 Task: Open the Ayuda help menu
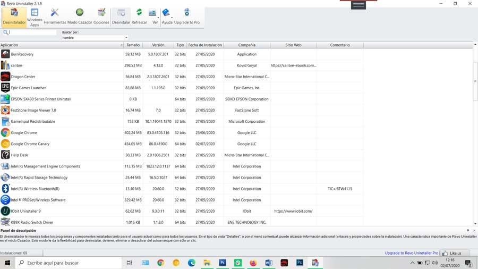coord(167,17)
